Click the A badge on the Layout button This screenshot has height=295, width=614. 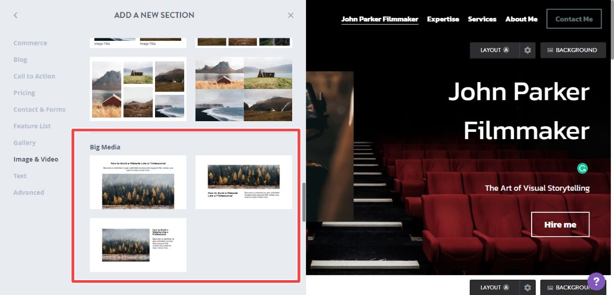505,50
